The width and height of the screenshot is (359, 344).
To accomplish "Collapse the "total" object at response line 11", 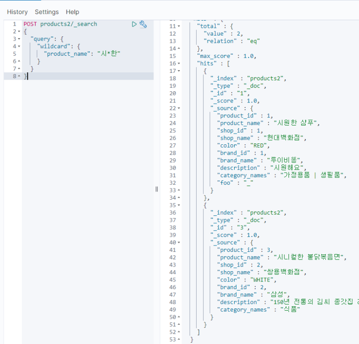I will (179, 27).
